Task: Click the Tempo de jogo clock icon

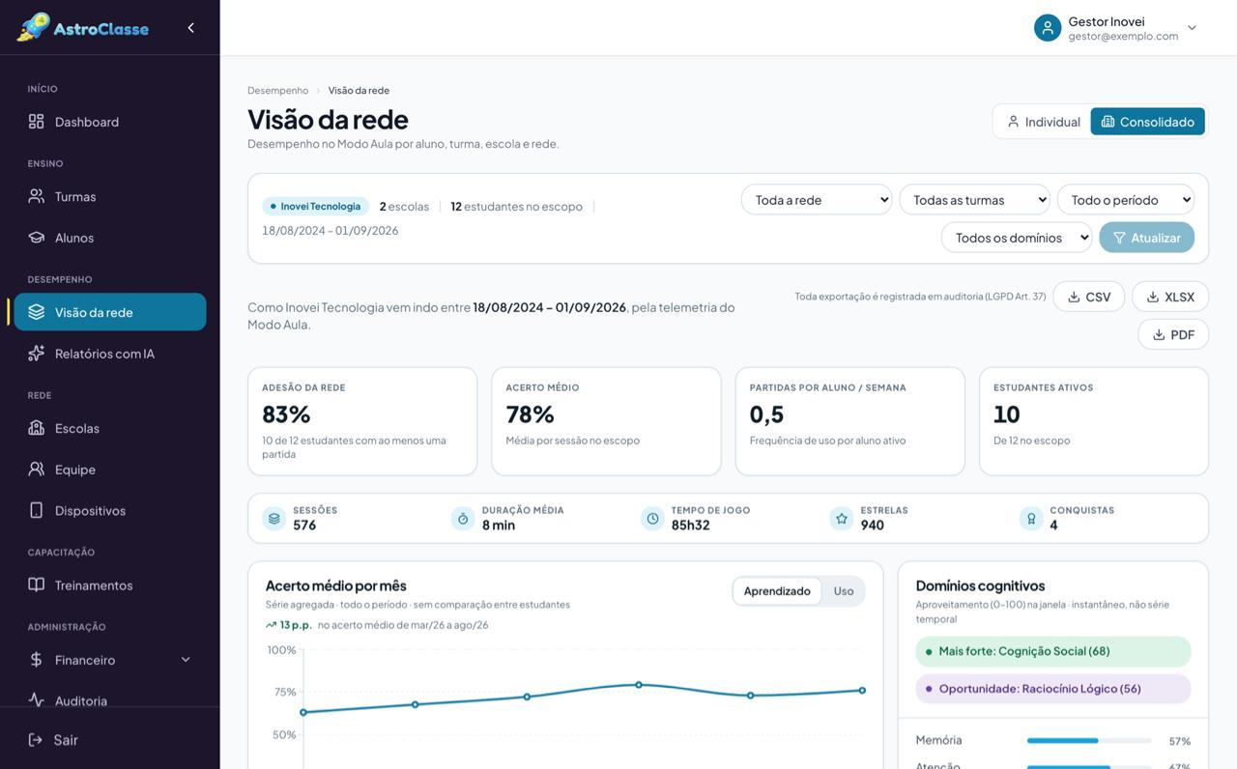Action: 652,519
